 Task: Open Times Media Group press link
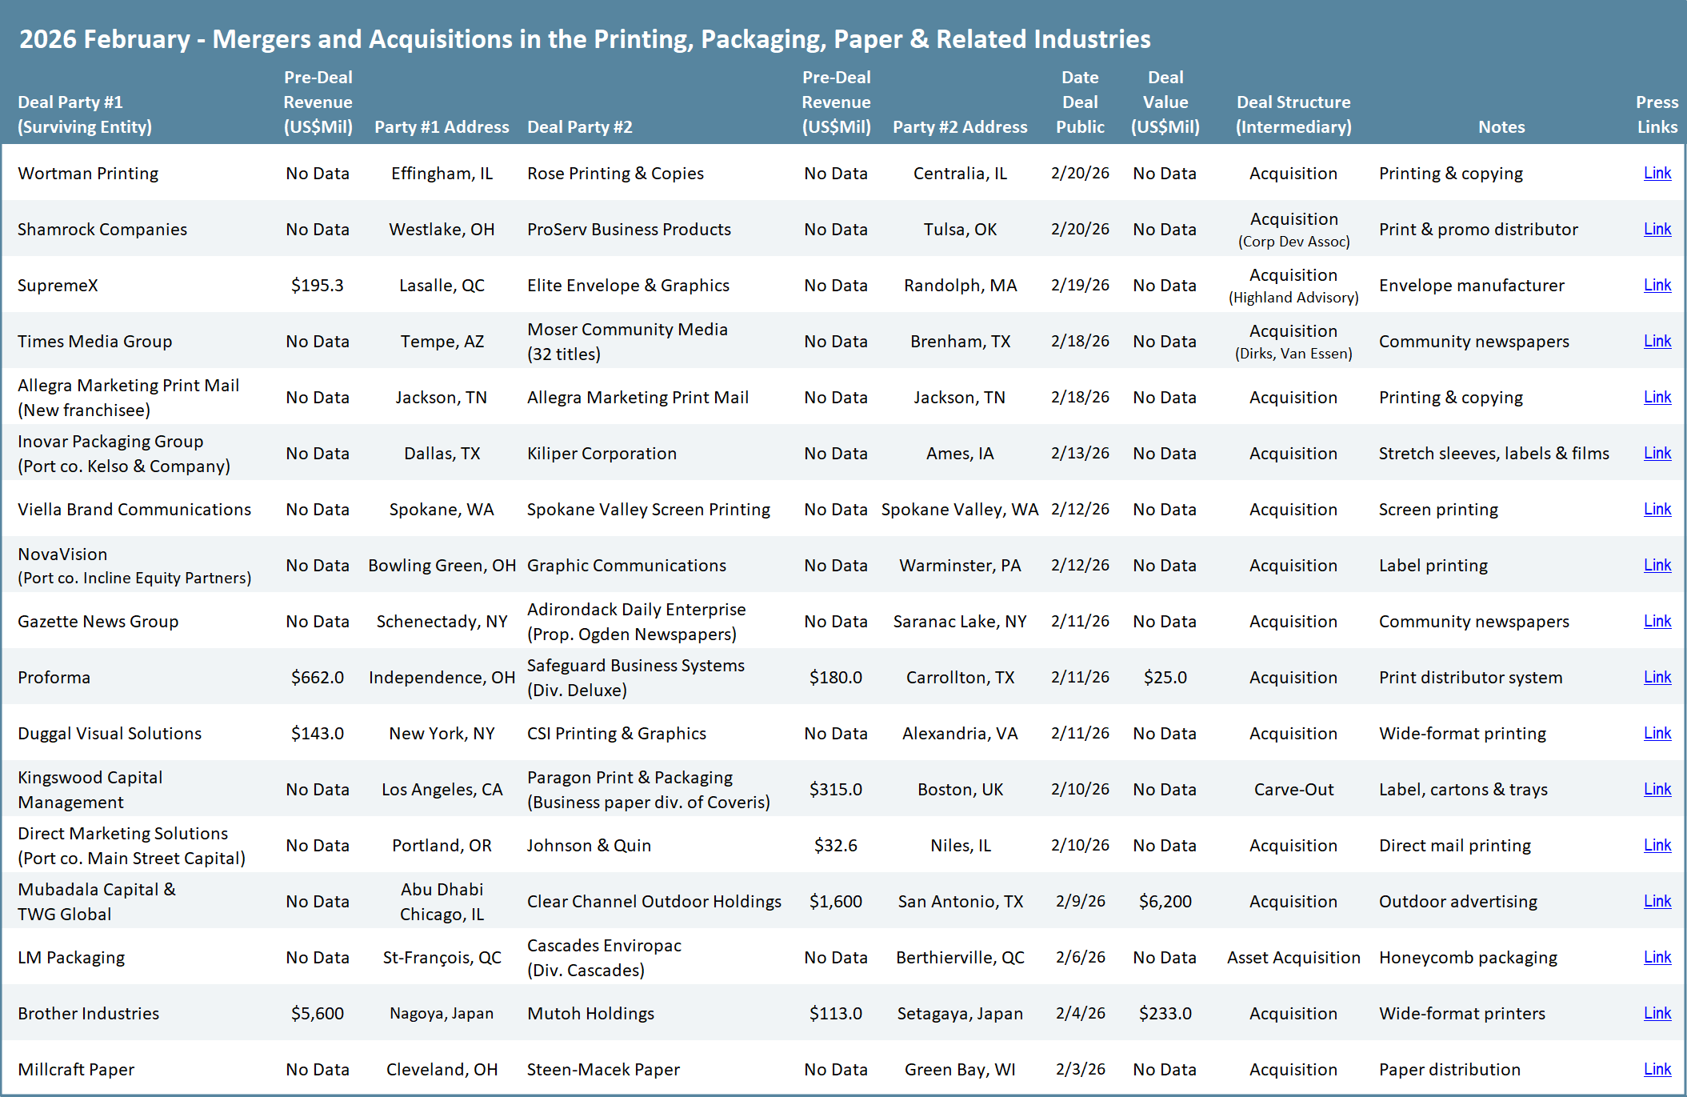point(1657,341)
